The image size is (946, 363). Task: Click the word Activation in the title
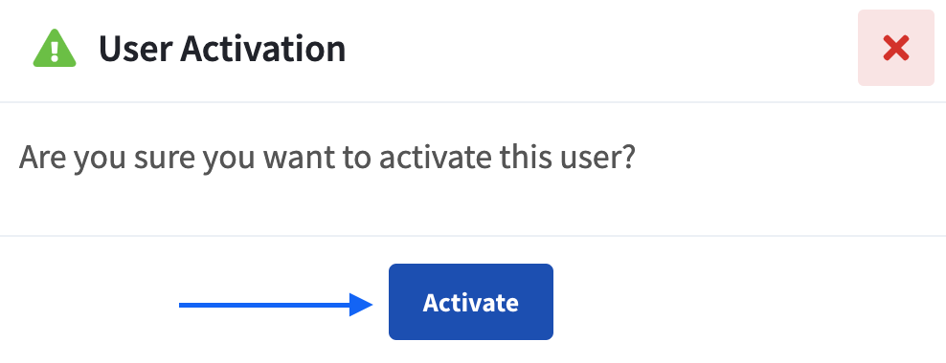(263, 49)
